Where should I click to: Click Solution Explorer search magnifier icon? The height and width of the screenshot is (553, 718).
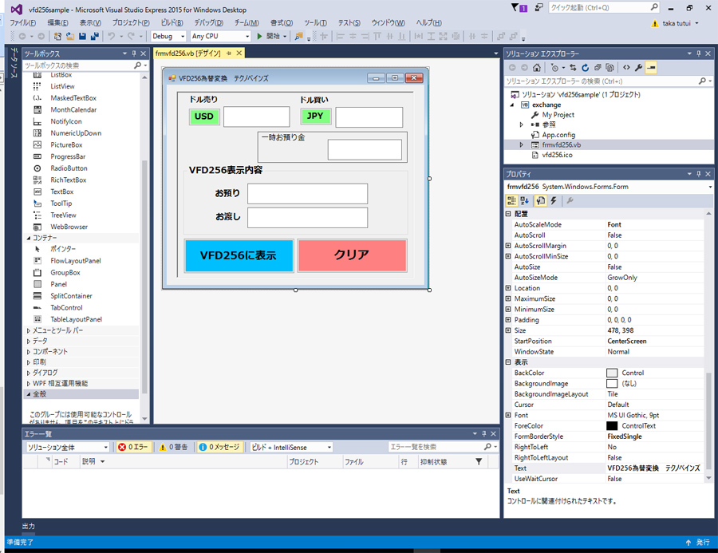(702, 81)
